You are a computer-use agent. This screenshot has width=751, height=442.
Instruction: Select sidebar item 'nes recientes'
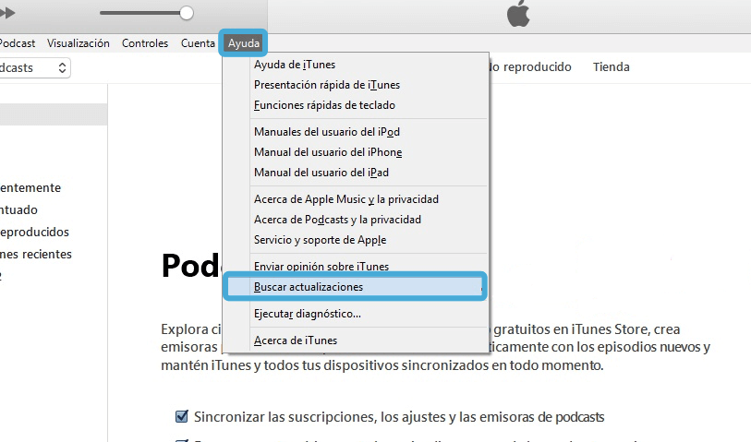[x=36, y=254]
